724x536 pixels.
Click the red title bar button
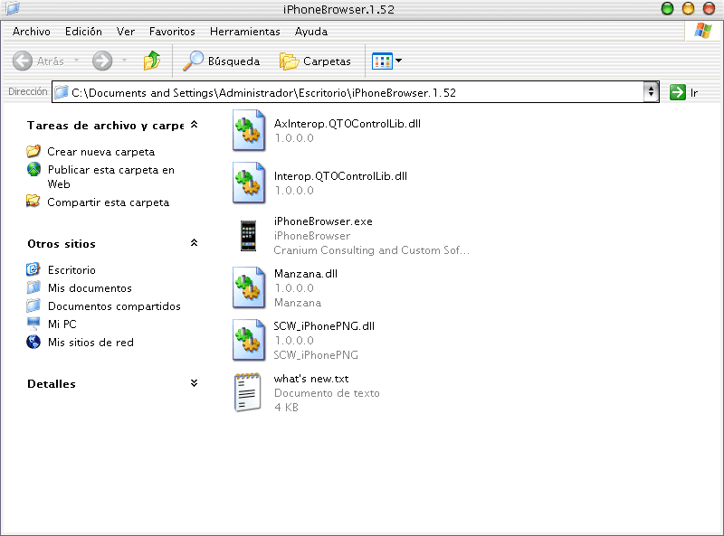pyautogui.click(x=709, y=8)
